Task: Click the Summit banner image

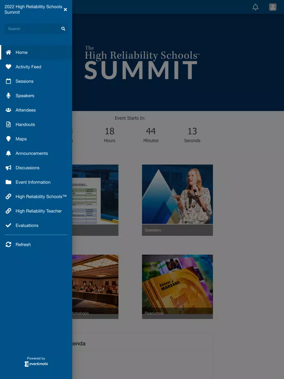Action: click(178, 63)
